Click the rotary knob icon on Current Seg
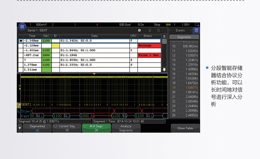The height and width of the screenshot is (159, 260). coord(55,126)
